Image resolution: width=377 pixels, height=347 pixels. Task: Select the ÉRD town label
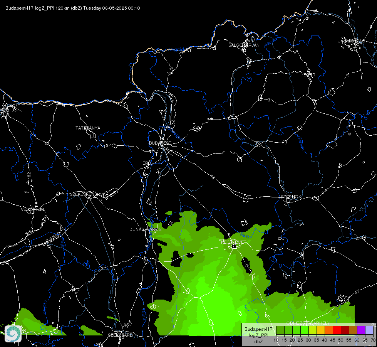(x=147, y=163)
